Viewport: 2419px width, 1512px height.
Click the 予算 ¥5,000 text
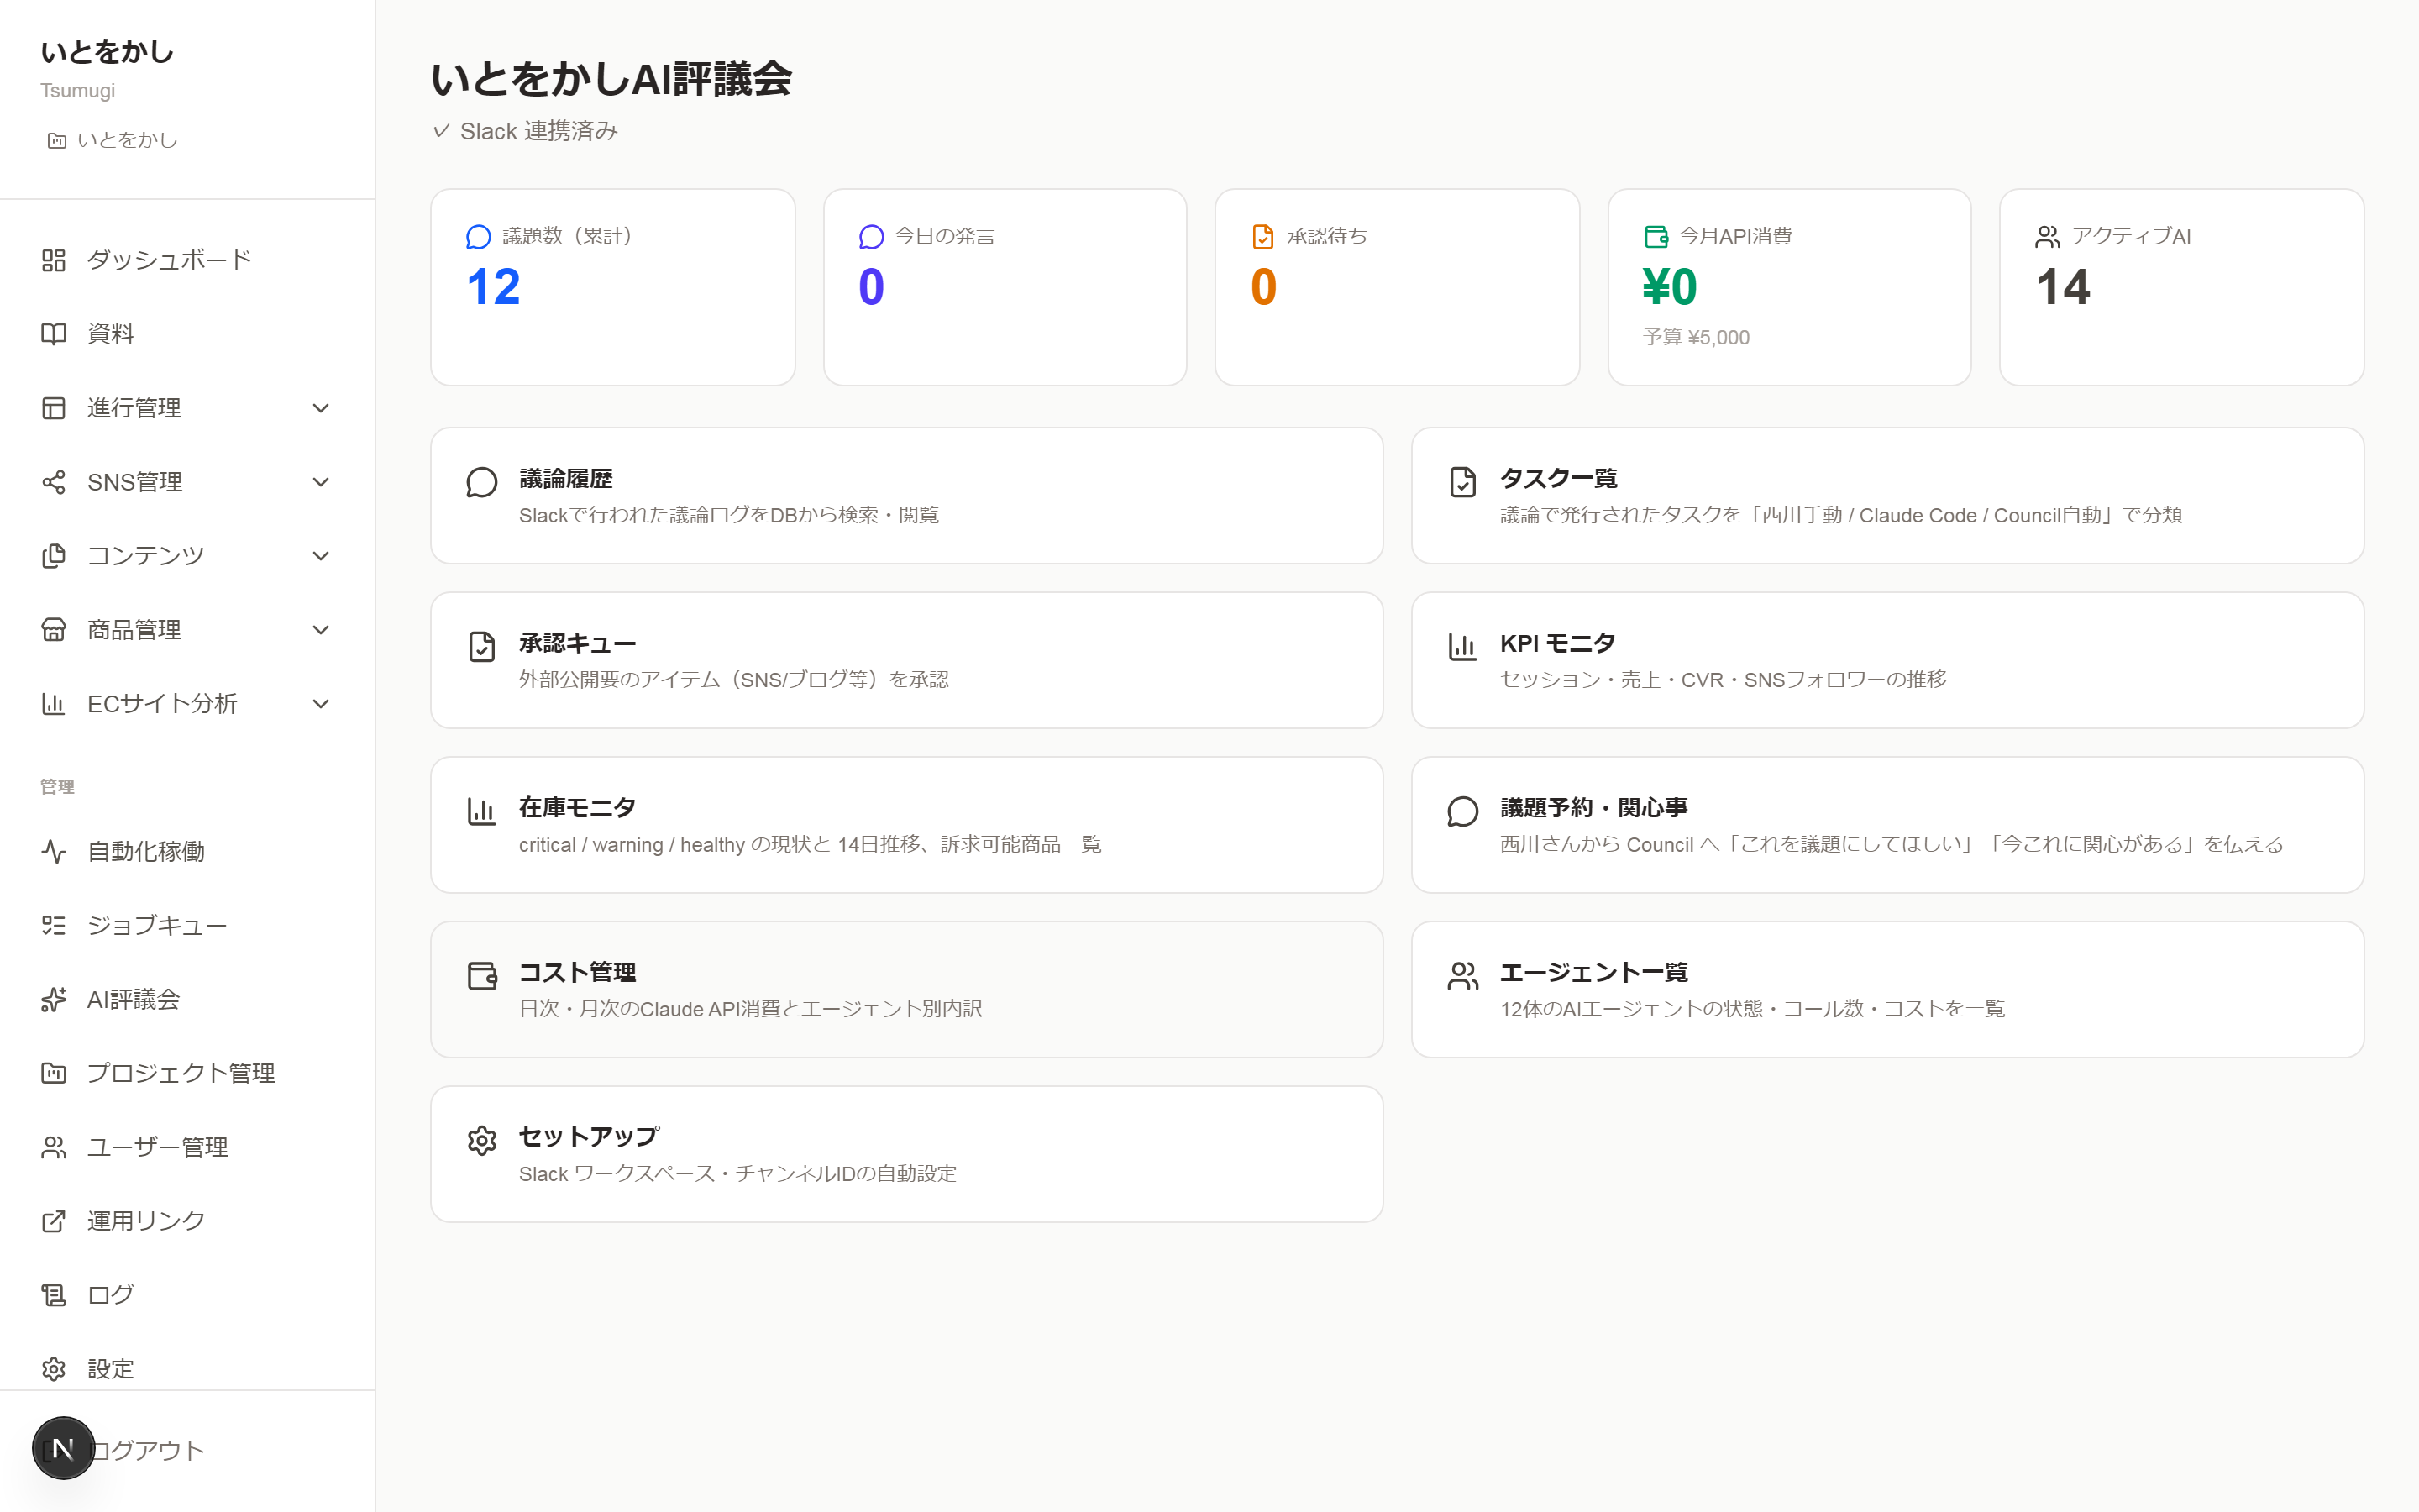click(x=1697, y=338)
